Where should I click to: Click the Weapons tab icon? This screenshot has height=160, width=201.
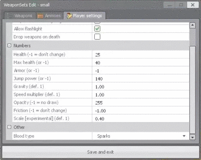(x=10, y=16)
